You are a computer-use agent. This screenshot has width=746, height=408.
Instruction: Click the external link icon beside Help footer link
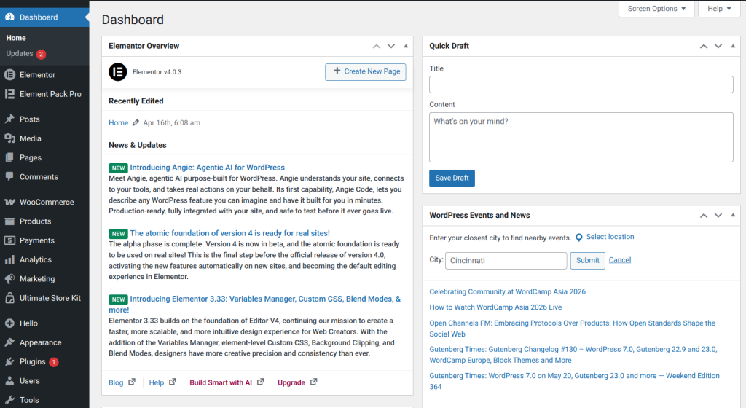[172, 382]
